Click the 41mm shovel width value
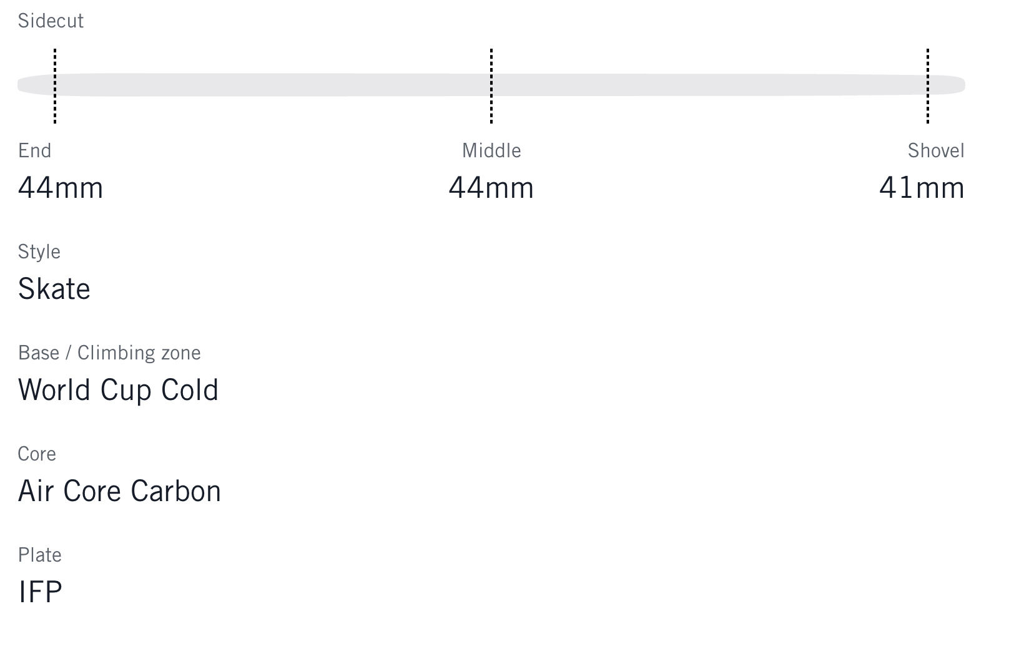 [922, 188]
